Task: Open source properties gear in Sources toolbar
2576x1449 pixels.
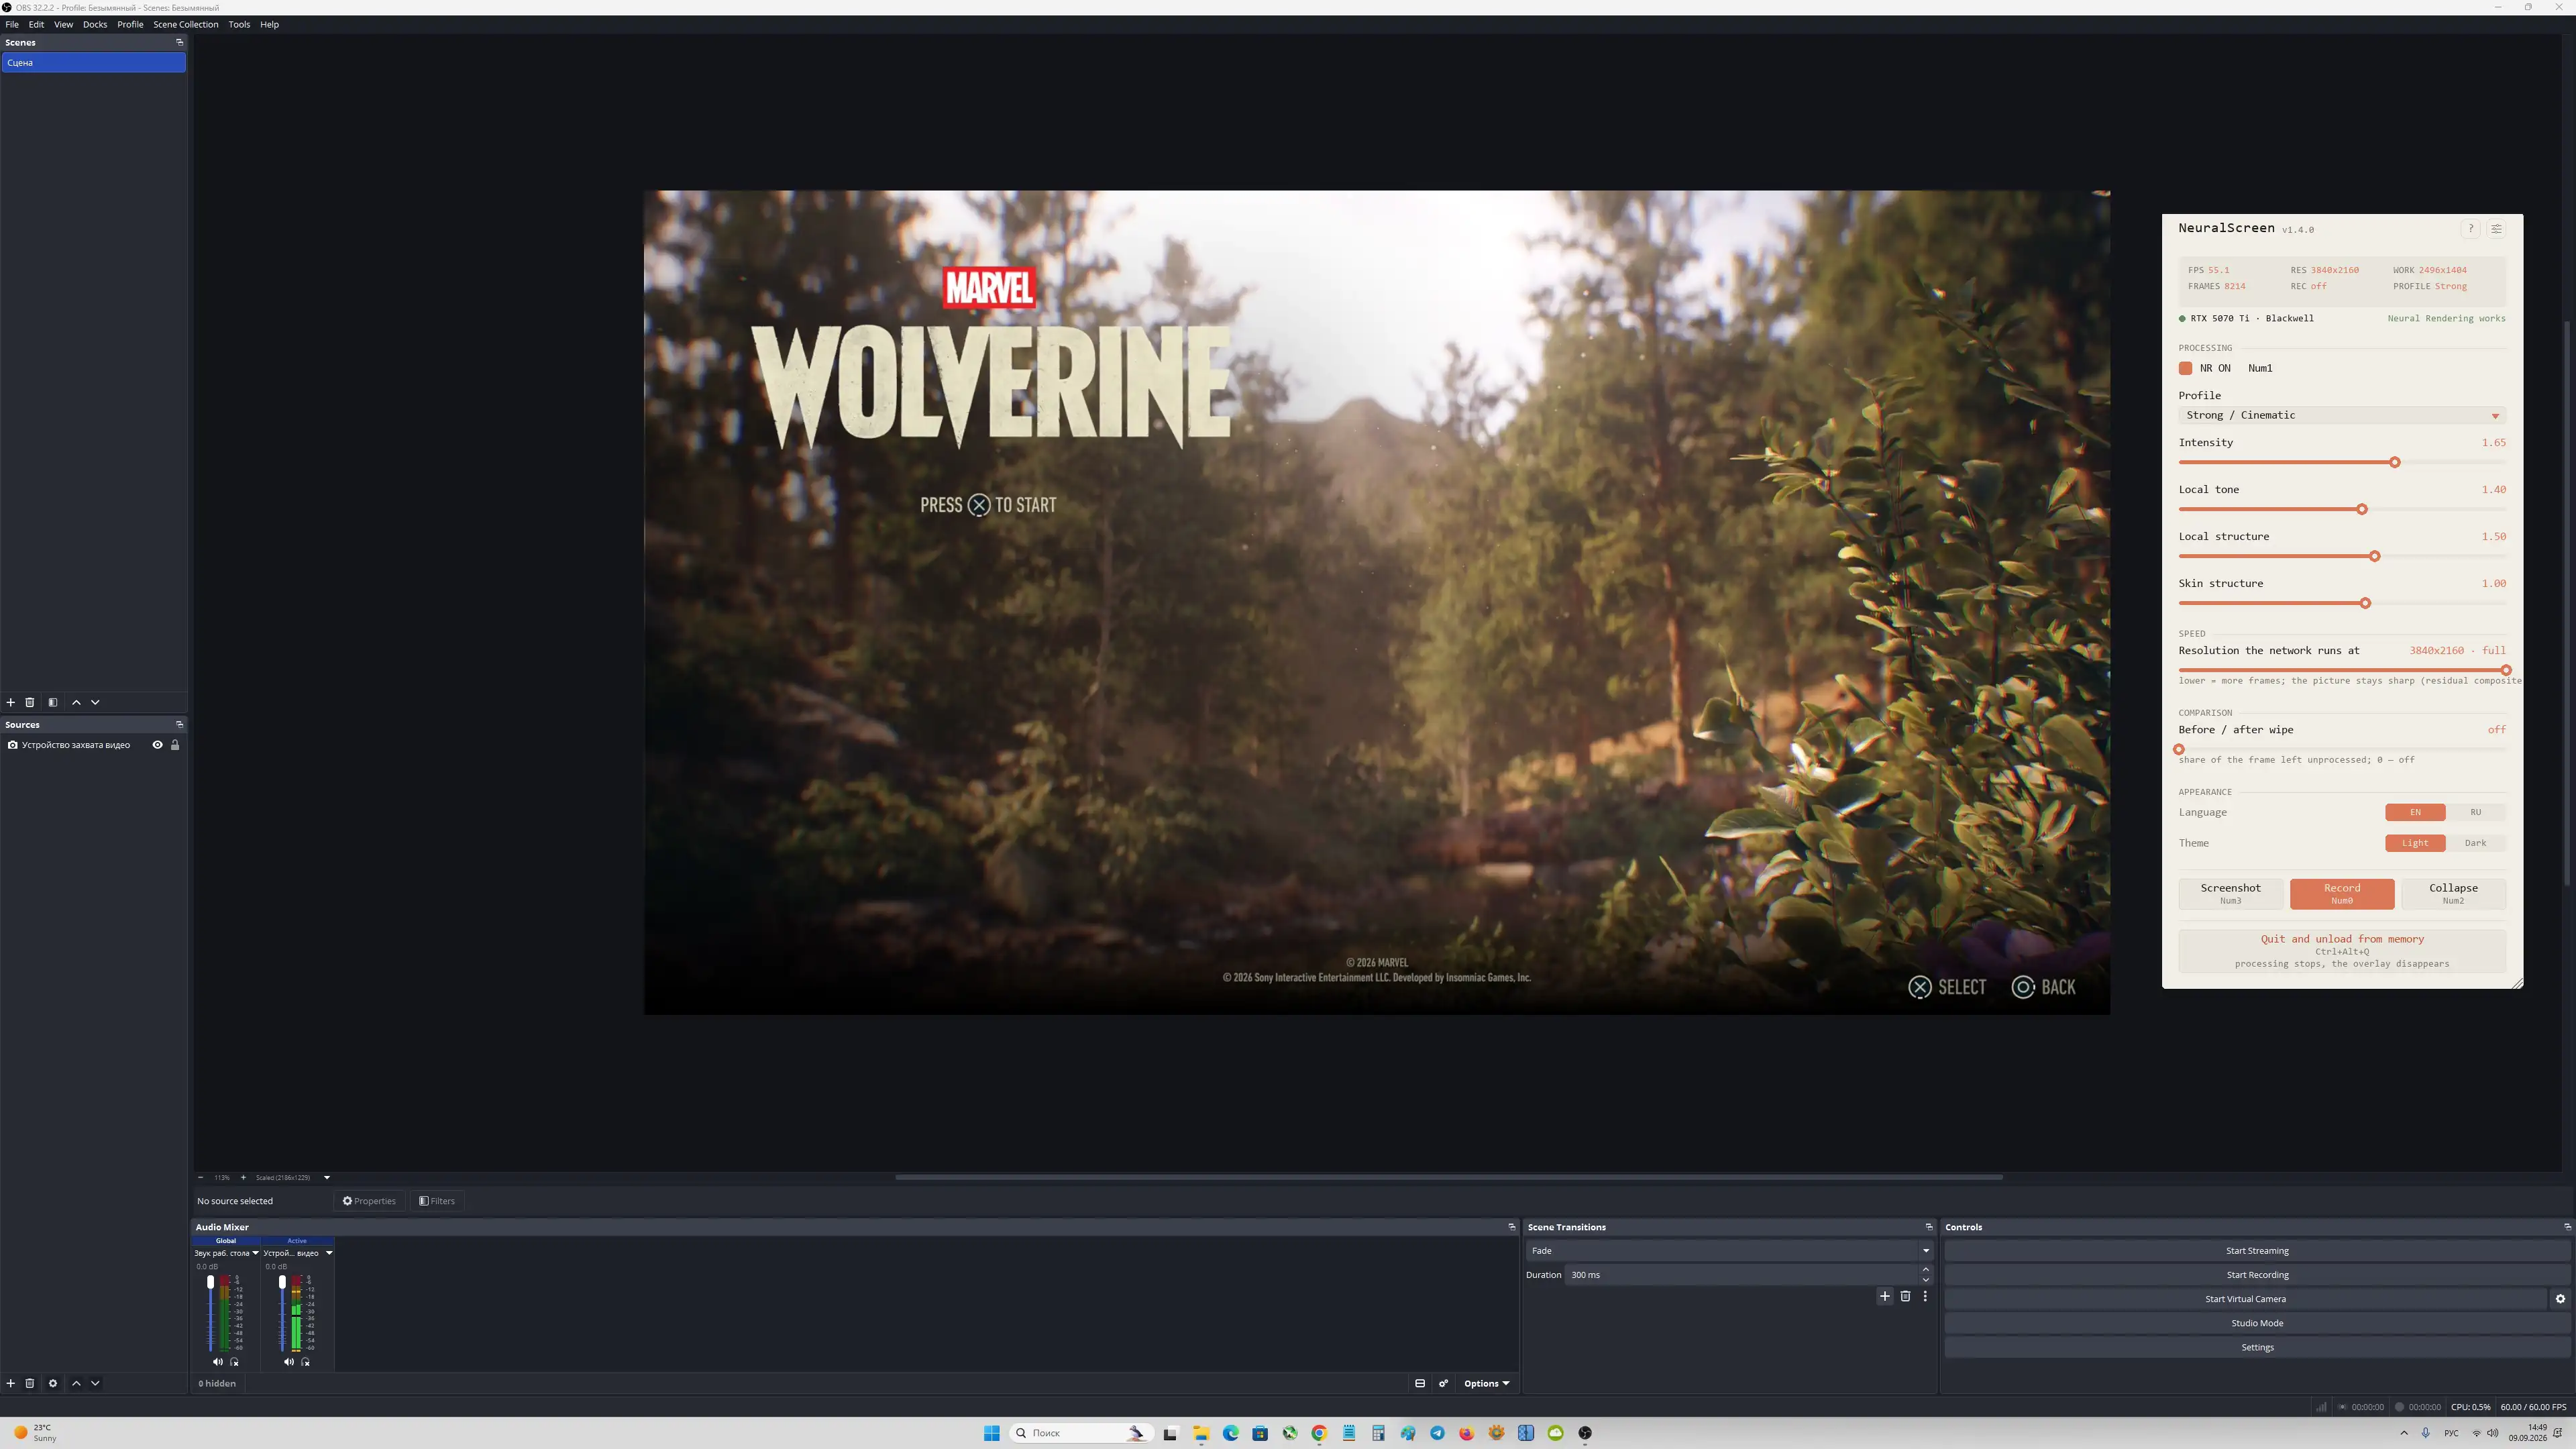Action: 53,1383
